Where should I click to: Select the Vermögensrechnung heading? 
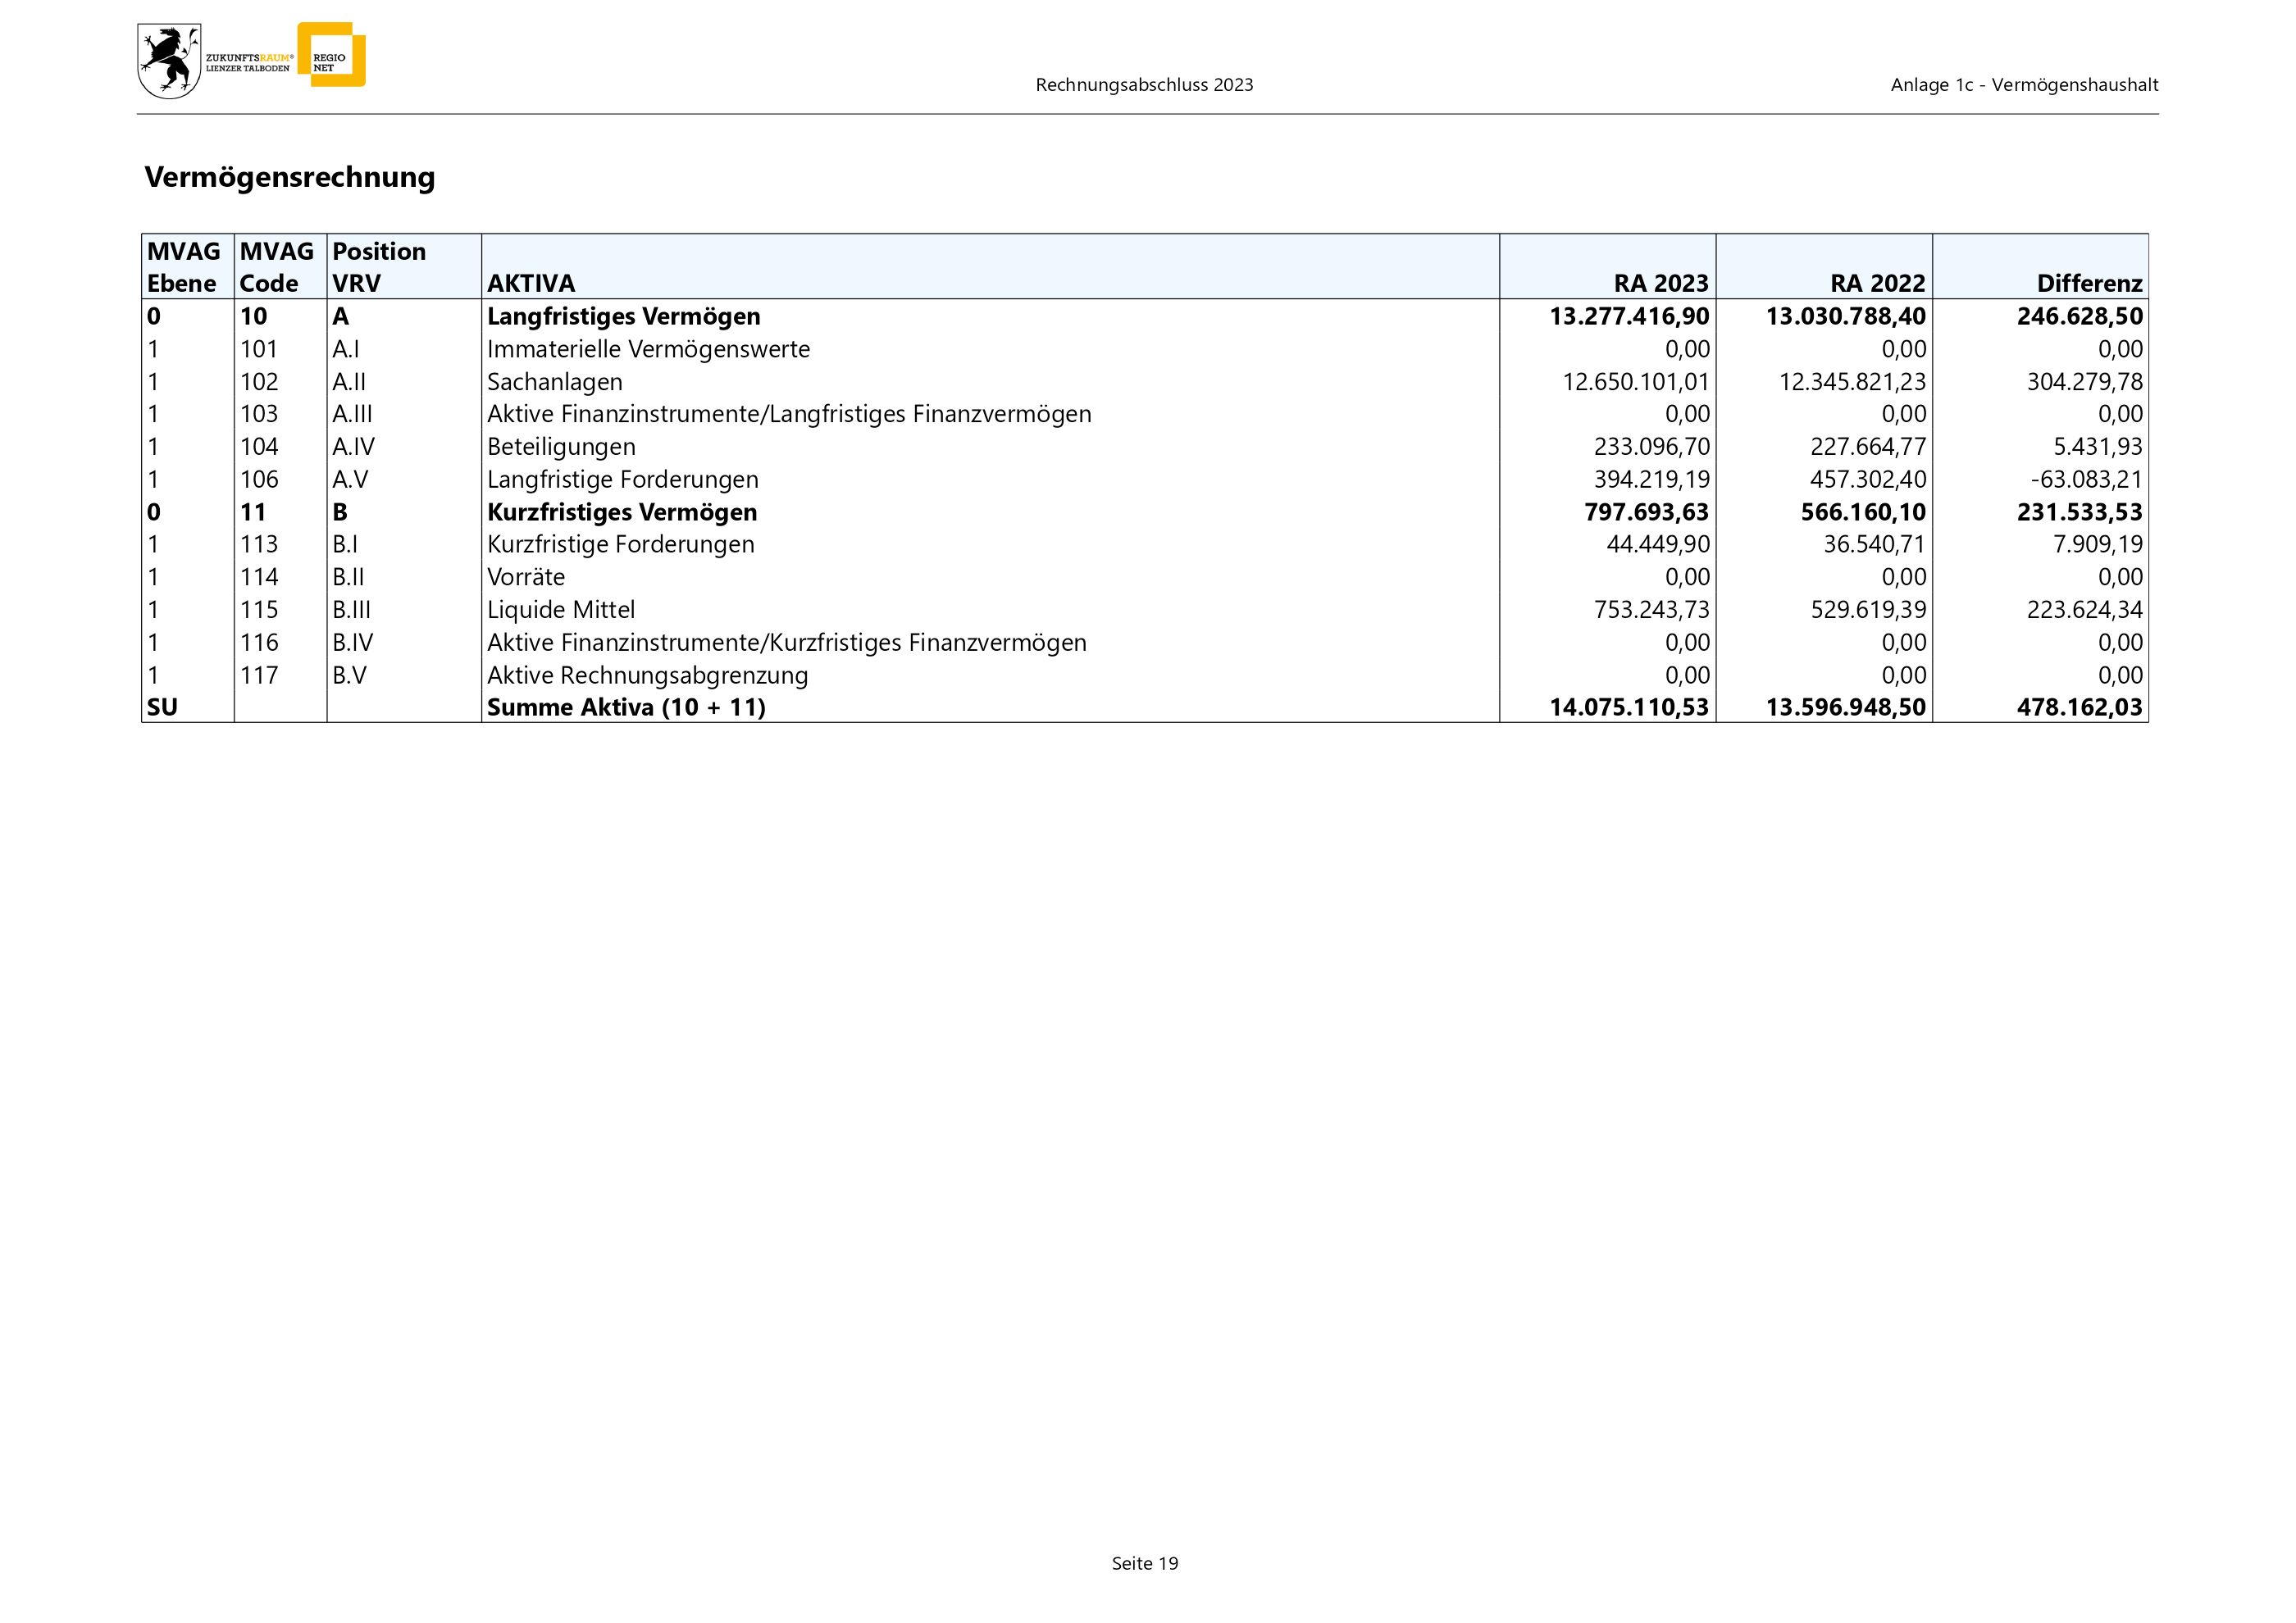(290, 177)
